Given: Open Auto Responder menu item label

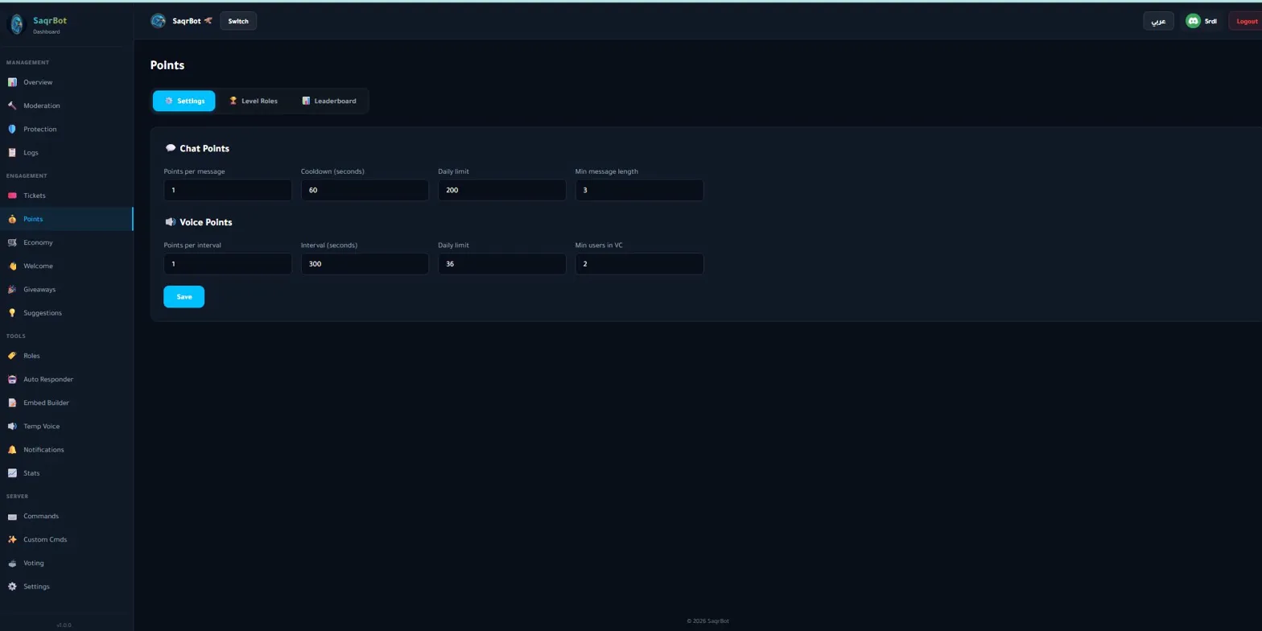Looking at the screenshot, I should click(x=48, y=379).
